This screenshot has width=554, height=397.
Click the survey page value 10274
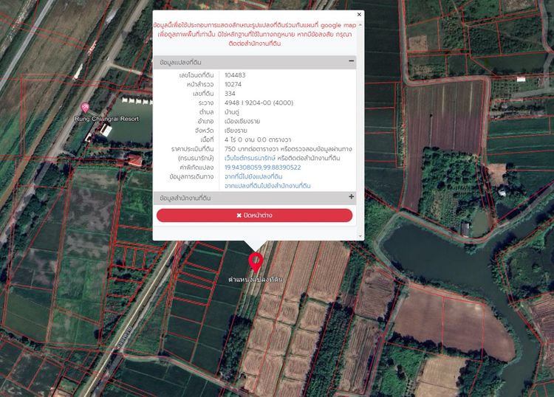point(233,84)
